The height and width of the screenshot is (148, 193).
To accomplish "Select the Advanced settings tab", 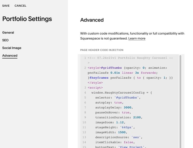I will [10, 56].
